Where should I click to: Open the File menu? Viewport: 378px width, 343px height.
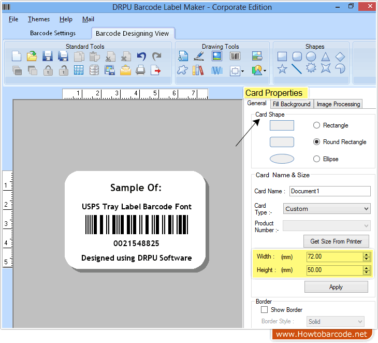click(13, 19)
